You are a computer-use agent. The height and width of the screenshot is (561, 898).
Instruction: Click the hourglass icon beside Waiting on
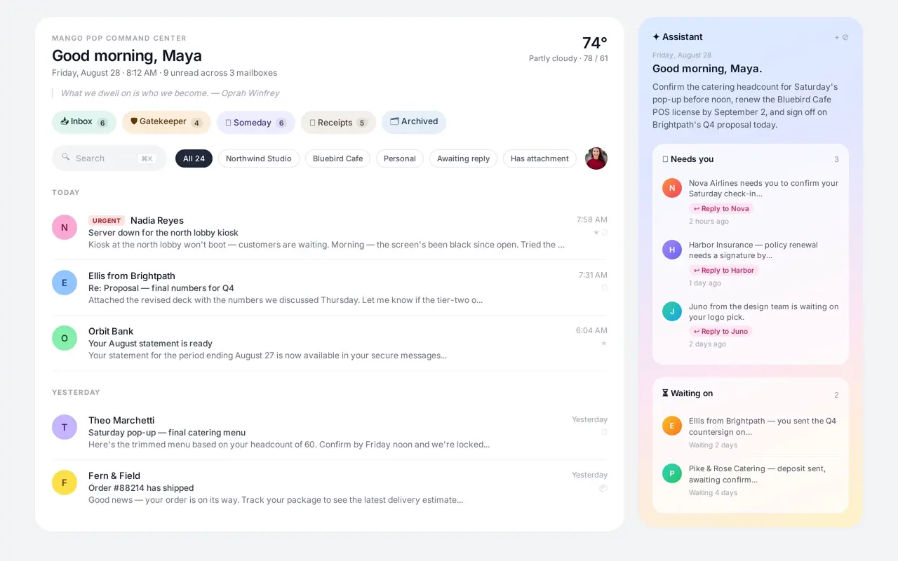coord(665,393)
